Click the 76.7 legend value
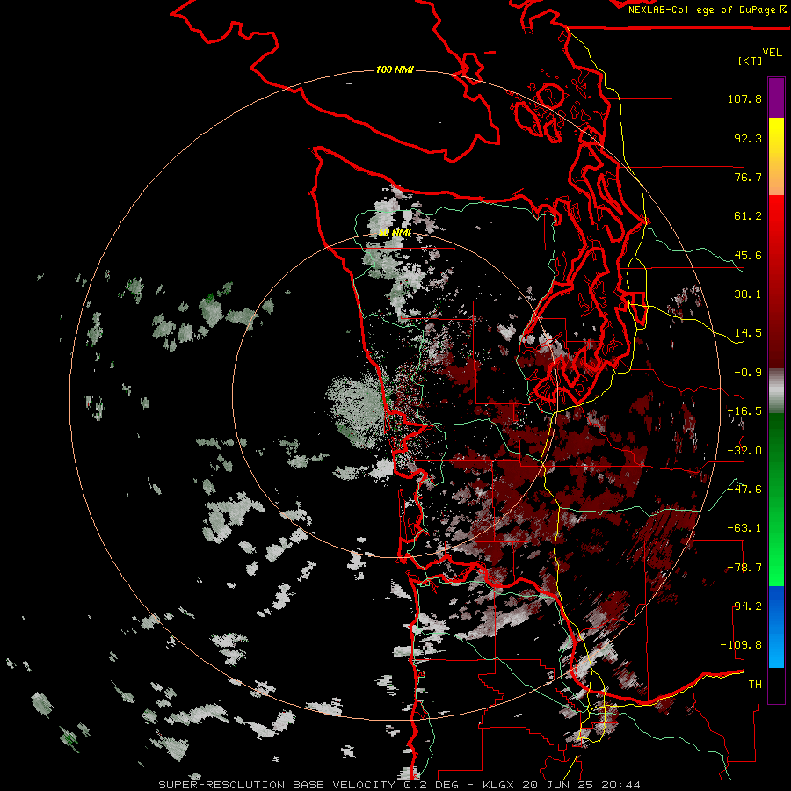 [x=748, y=177]
